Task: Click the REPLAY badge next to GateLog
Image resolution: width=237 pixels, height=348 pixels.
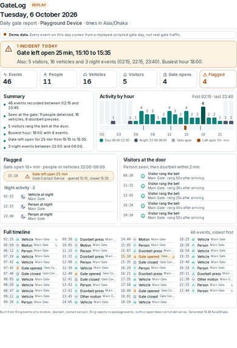Action: [x=39, y=5]
